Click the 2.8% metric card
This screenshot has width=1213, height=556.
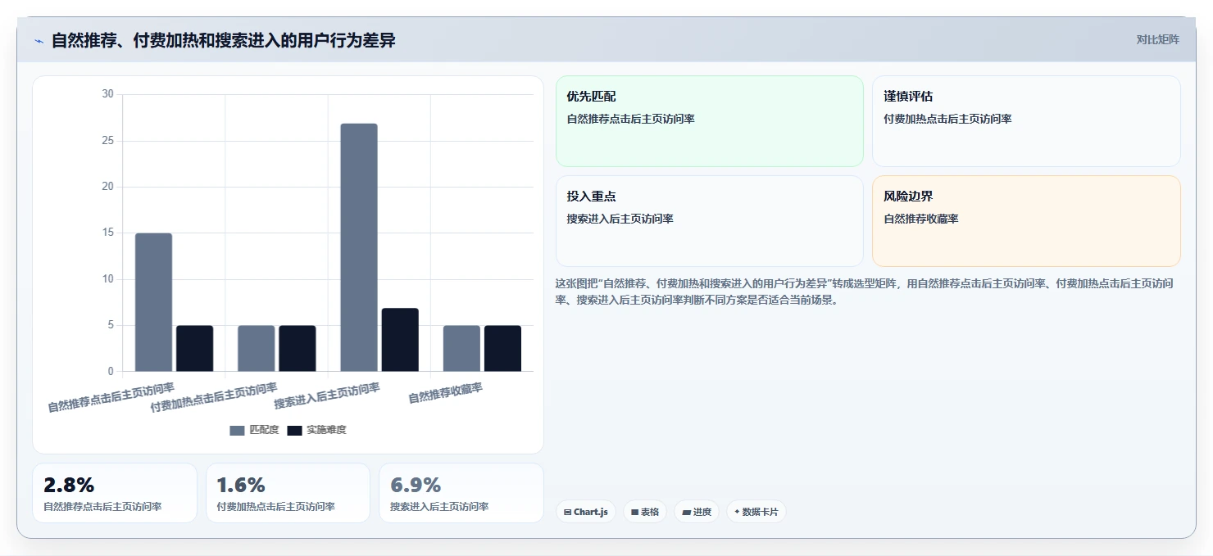pyautogui.click(x=115, y=493)
